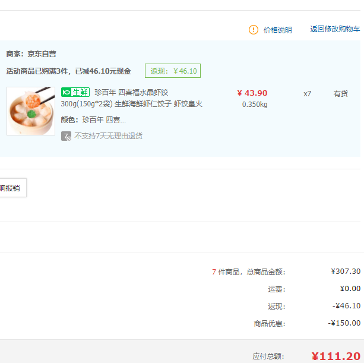Click the promotion text 活动商品已购满3件
Screen dimensions: 364x363
[x=37, y=71]
